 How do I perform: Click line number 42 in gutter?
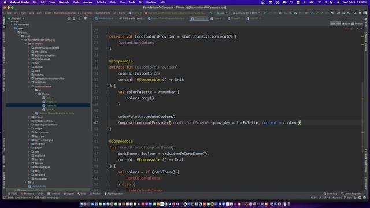click(x=96, y=122)
